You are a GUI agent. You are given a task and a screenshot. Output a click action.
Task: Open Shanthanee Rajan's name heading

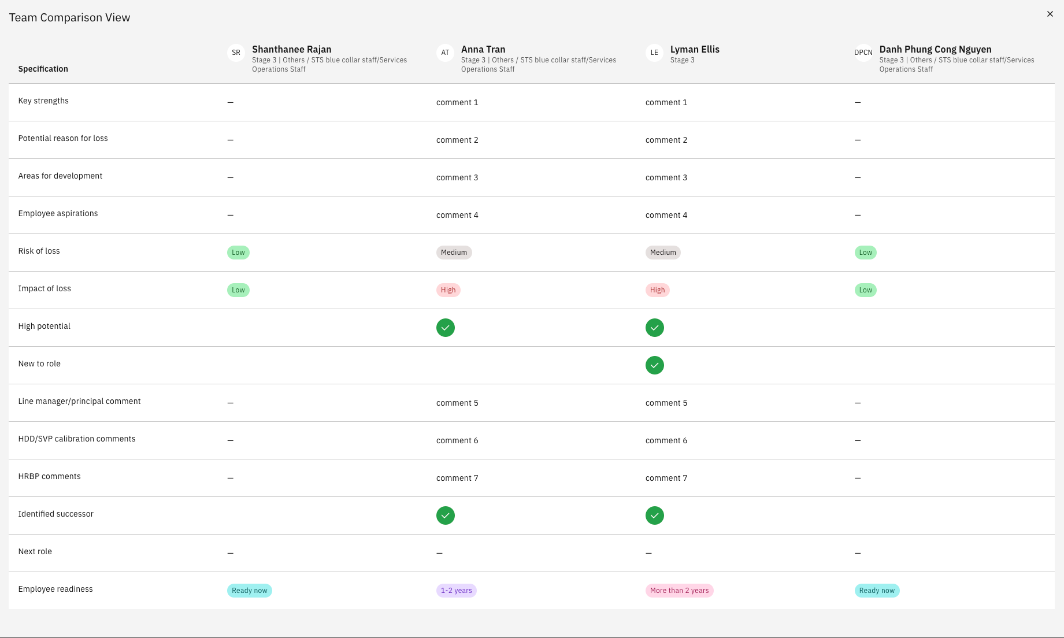[291, 49]
